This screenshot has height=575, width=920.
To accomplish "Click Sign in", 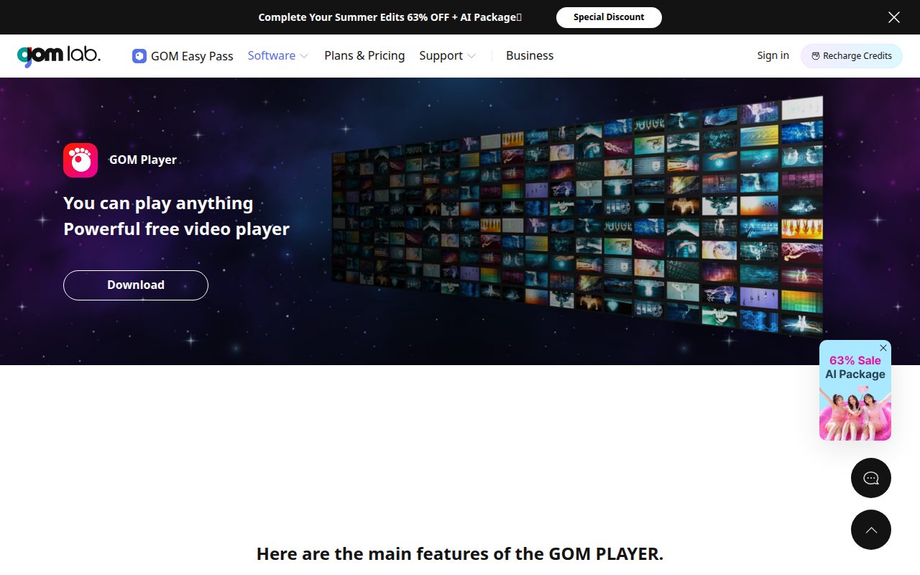I will pos(773,55).
